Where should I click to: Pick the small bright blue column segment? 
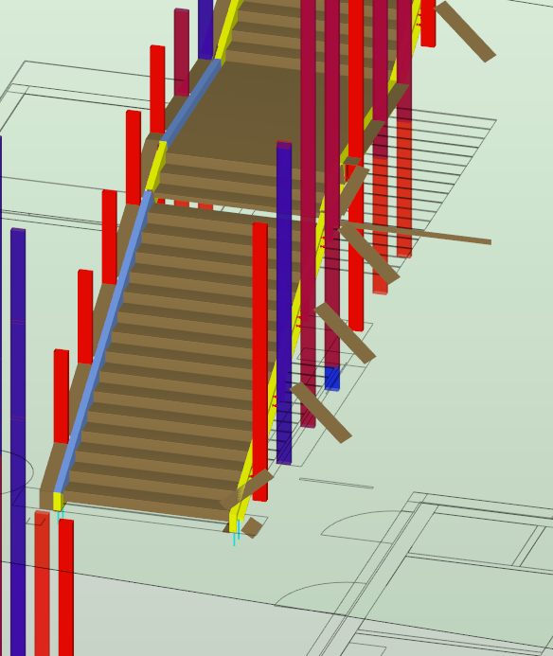pyautogui.click(x=332, y=379)
